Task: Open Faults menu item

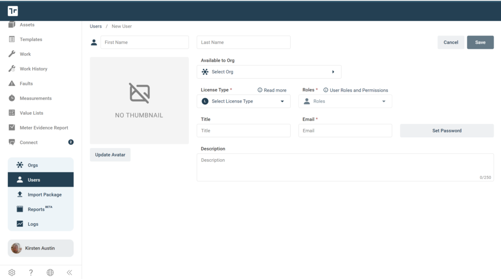Action: tap(26, 84)
